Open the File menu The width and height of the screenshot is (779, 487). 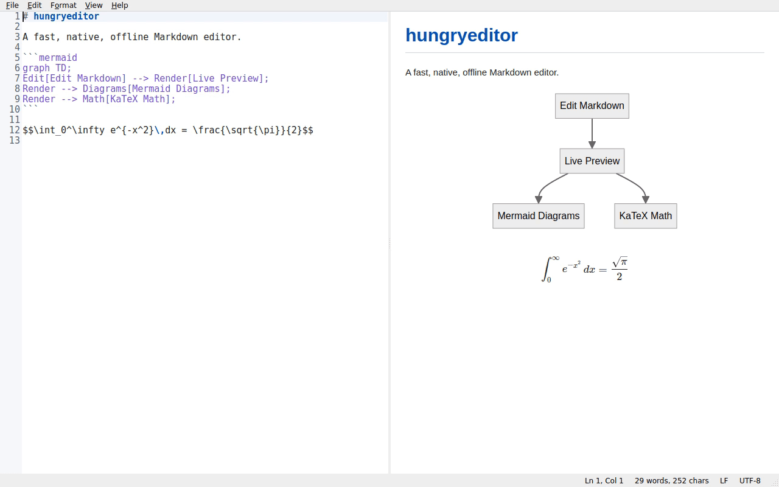point(12,5)
